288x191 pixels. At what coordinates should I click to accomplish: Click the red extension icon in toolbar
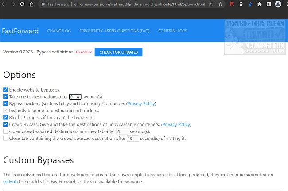[232, 4]
